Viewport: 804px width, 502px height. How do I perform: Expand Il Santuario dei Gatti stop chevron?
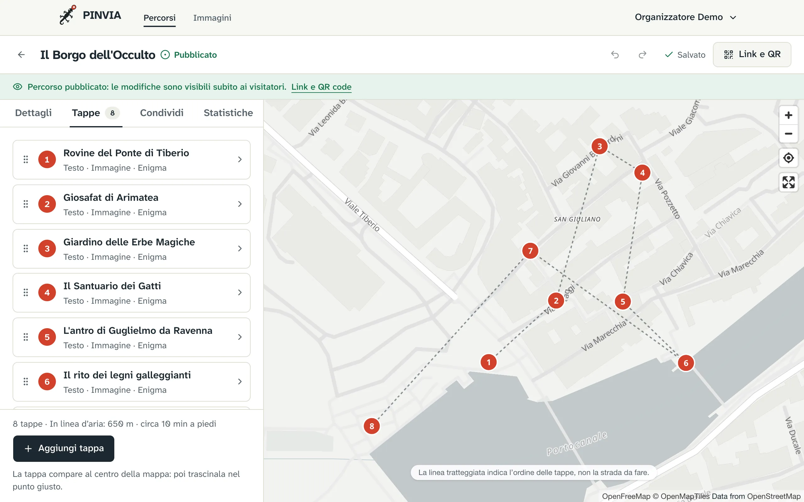pos(240,292)
